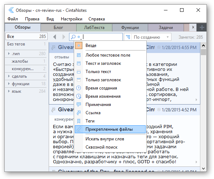Select the Без тегов filter
214x179 pixels.
26,44
